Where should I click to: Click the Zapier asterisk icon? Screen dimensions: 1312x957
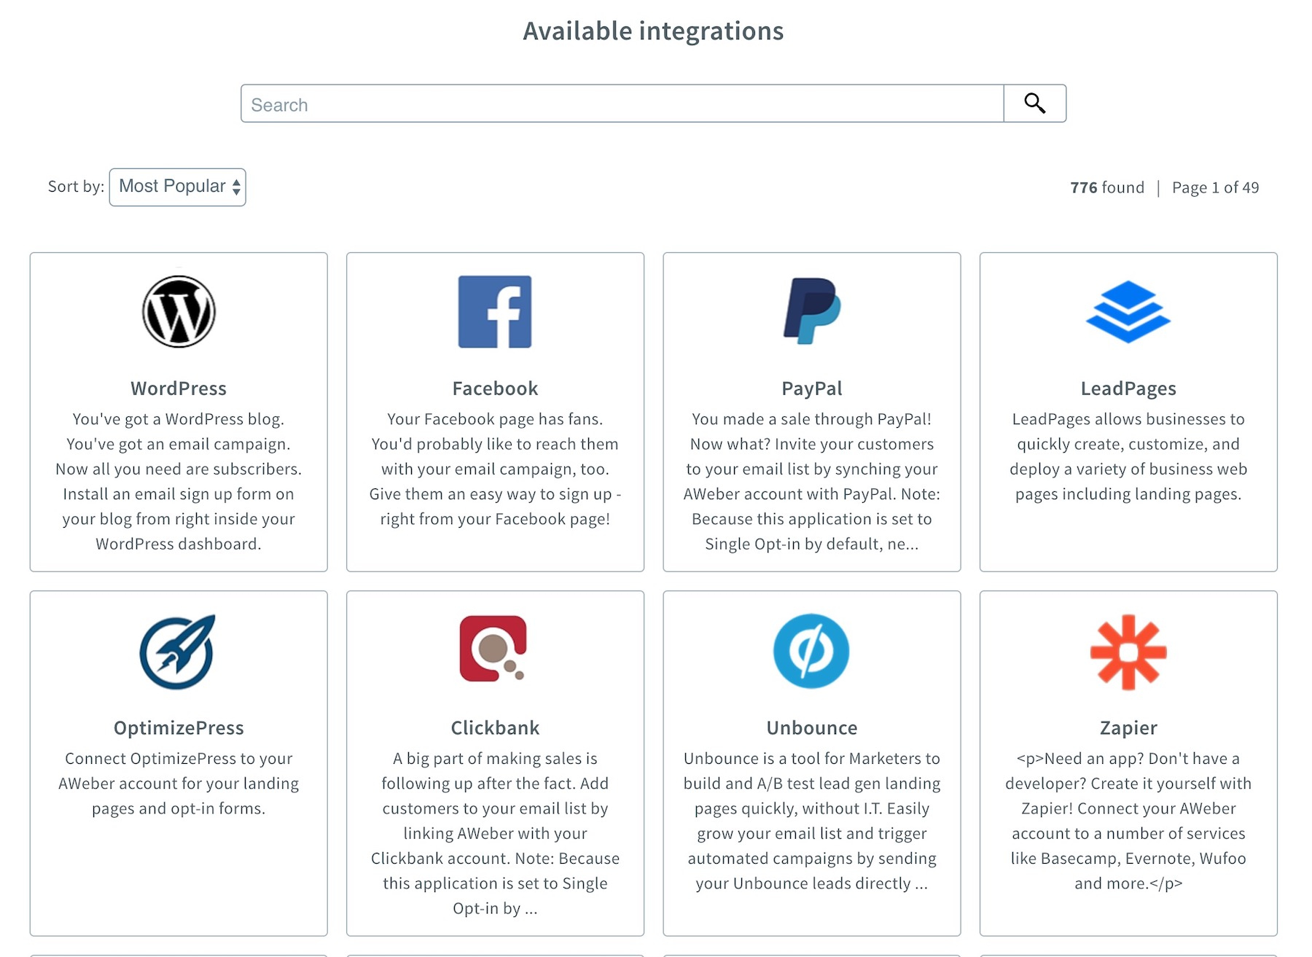click(x=1128, y=652)
